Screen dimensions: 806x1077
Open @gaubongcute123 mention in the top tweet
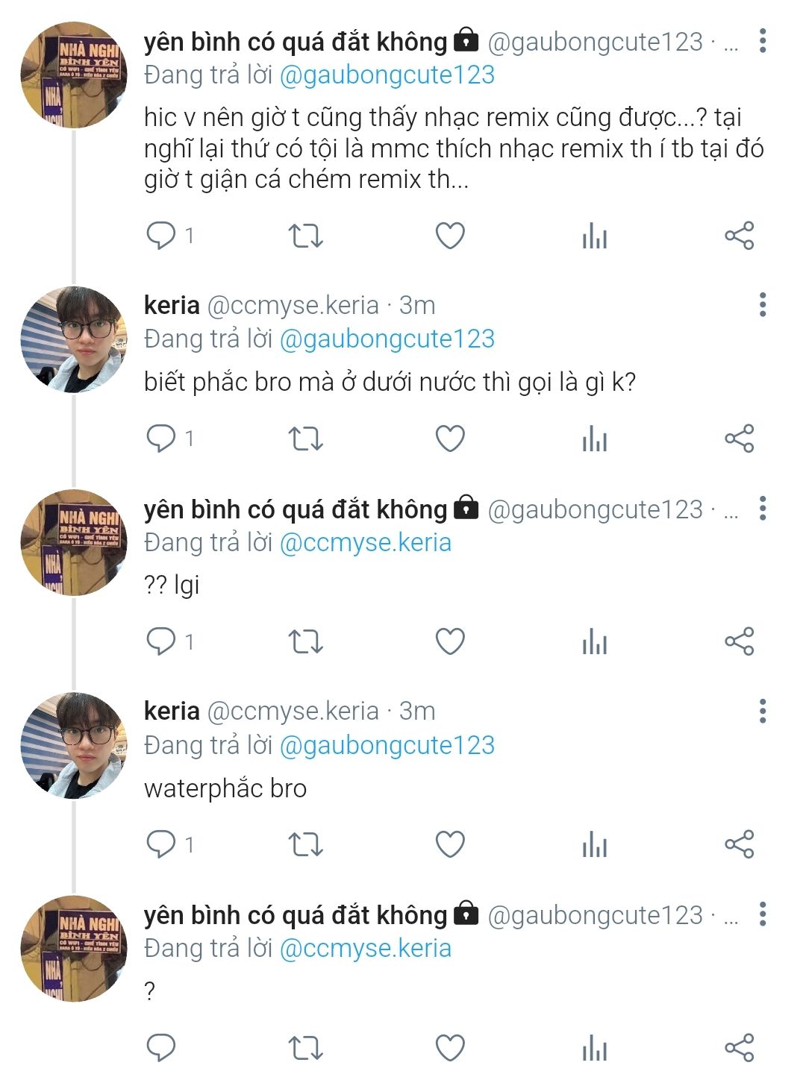387,75
